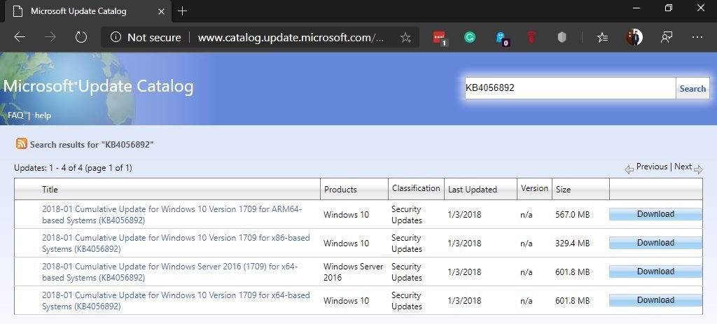Click the Search results for "KB4056892" heading

pos(92,144)
